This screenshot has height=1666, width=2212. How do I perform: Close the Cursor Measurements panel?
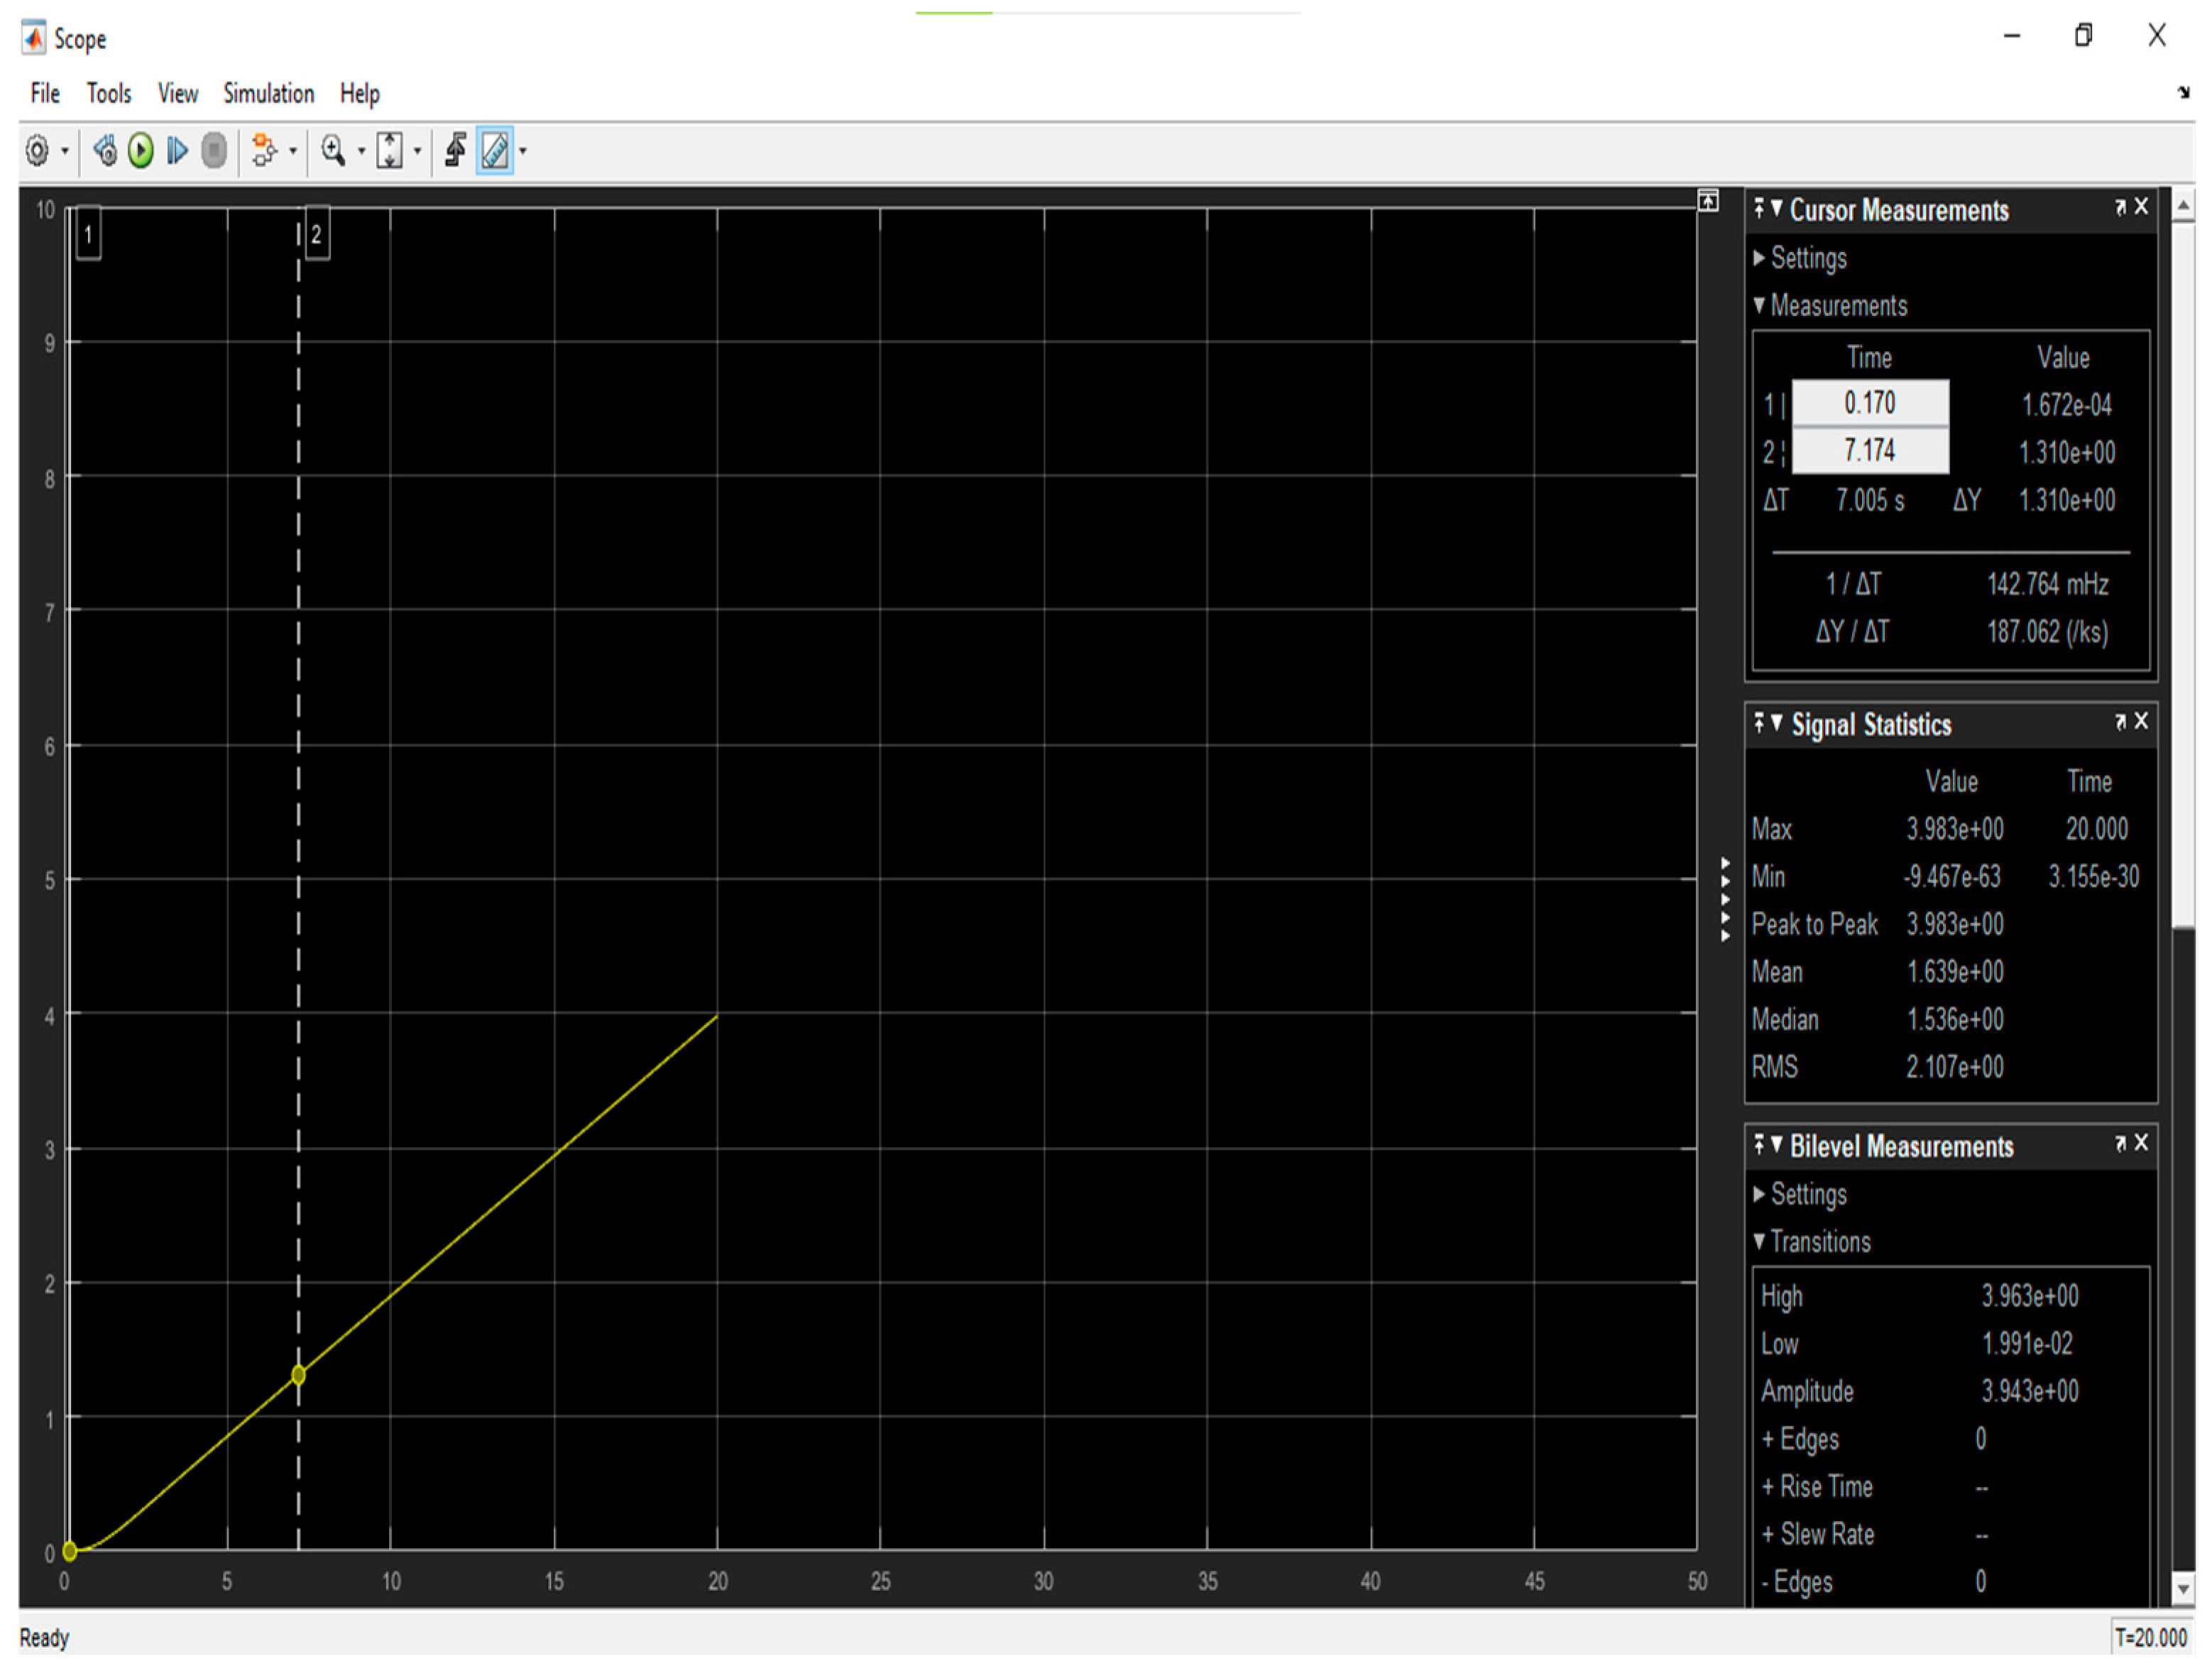tap(2141, 206)
